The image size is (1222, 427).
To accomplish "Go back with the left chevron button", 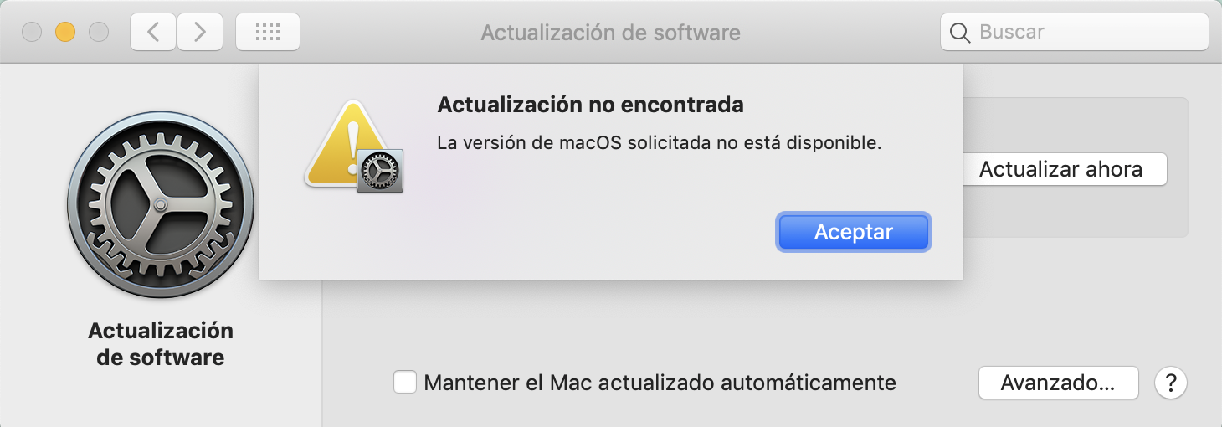I will point(152,33).
